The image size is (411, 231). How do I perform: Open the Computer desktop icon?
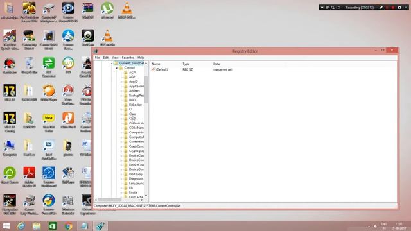(x=10, y=148)
